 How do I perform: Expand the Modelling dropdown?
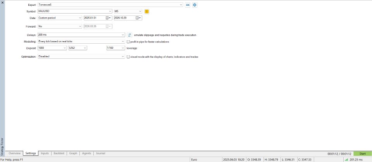123,41
